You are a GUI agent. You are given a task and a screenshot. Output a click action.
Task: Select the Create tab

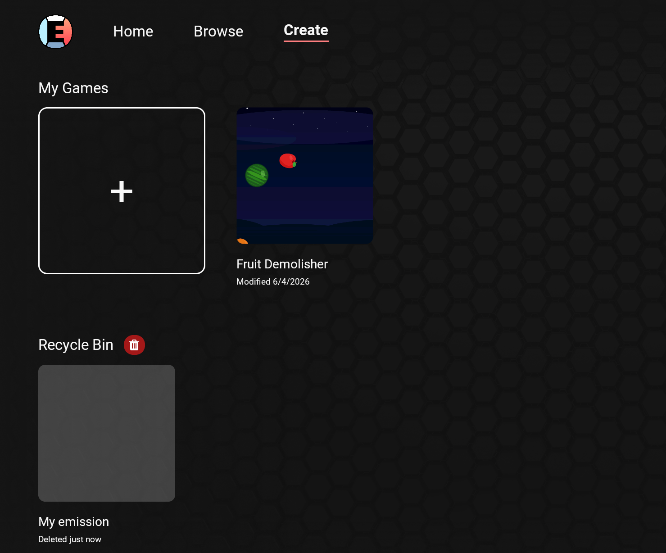coord(306,30)
